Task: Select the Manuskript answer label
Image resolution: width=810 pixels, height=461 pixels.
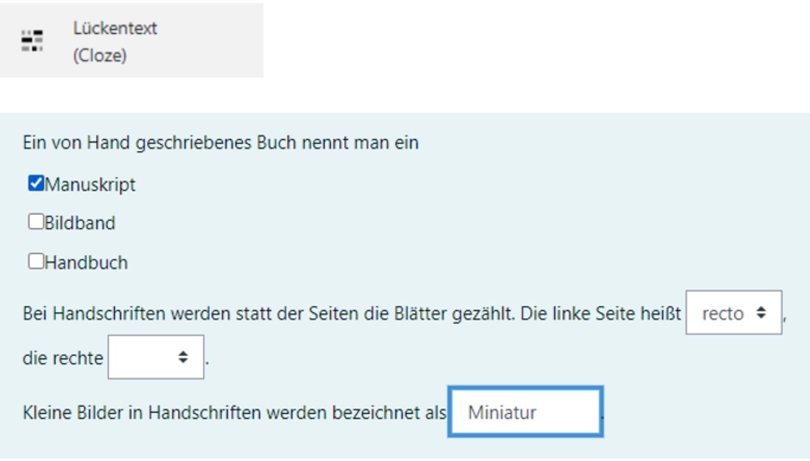Action: tap(90, 184)
